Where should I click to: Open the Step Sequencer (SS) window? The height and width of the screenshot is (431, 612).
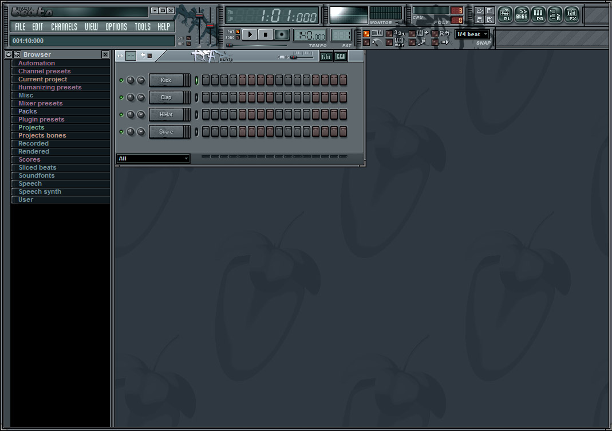pos(522,14)
